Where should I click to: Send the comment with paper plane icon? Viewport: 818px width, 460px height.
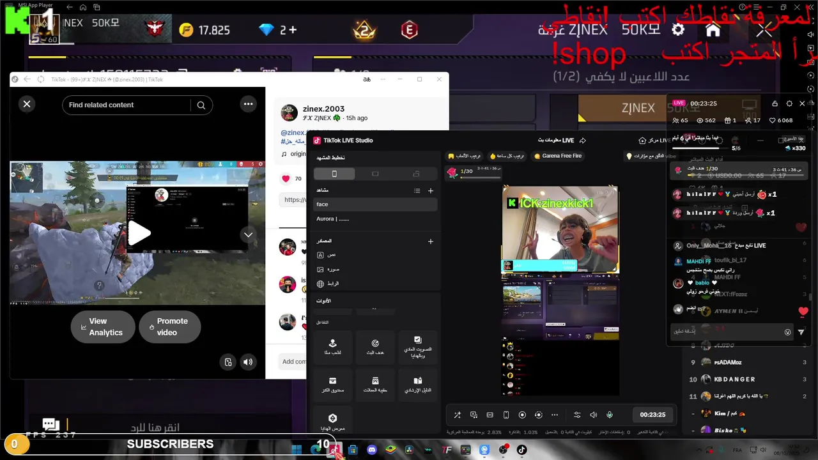(x=801, y=332)
